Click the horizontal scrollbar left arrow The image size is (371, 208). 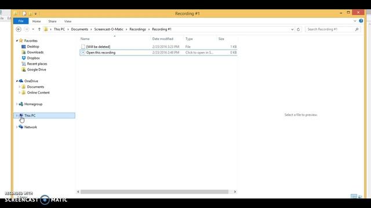click(78, 192)
